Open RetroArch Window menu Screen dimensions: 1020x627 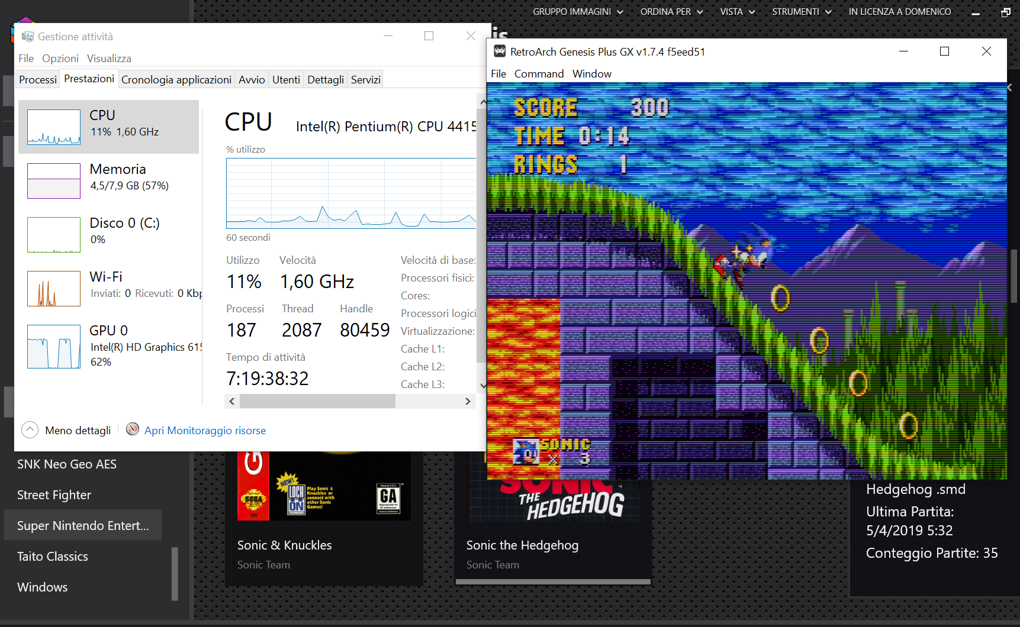(592, 73)
